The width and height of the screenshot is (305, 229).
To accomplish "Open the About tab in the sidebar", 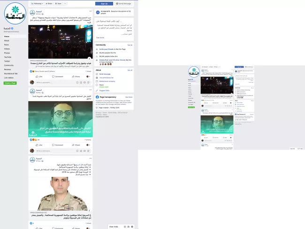I will pyautogui.click(x=7, y=40).
